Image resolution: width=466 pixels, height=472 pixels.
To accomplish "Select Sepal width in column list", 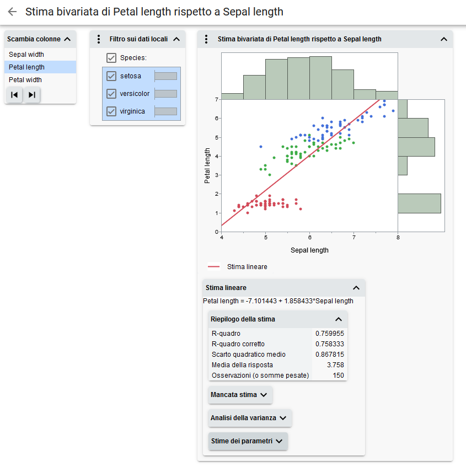I will coord(26,55).
